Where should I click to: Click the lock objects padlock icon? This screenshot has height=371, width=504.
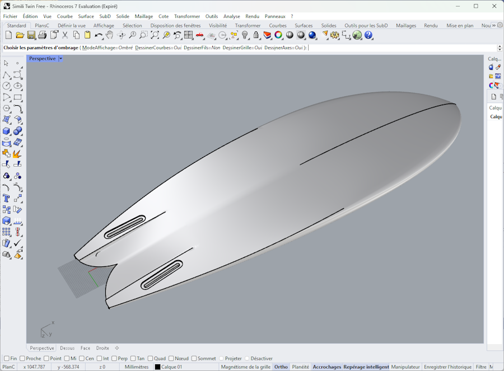(x=256, y=35)
